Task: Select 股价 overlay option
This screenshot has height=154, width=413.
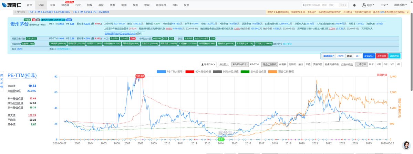Action: click(301, 64)
